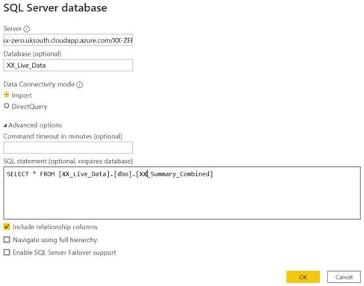Click the OK button
The width and height of the screenshot is (364, 286).
303,277
